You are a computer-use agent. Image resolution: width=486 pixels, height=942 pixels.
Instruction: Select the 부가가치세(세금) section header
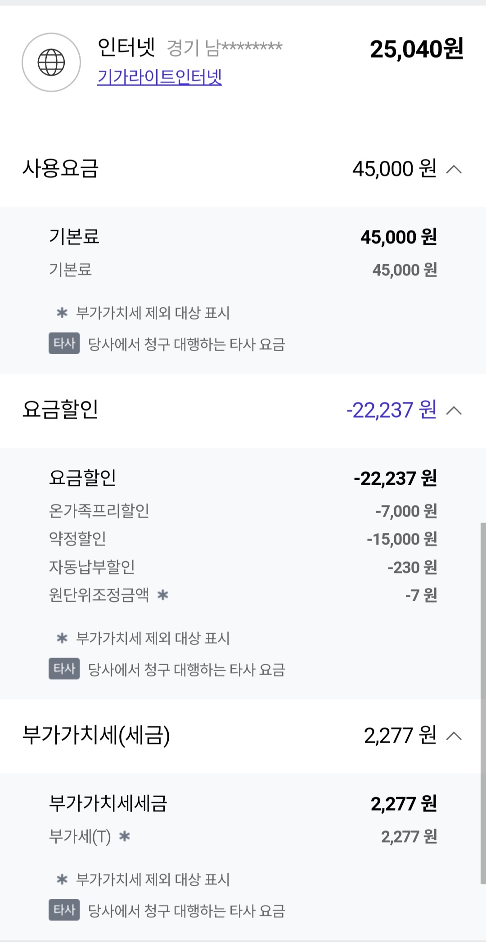pos(96,735)
